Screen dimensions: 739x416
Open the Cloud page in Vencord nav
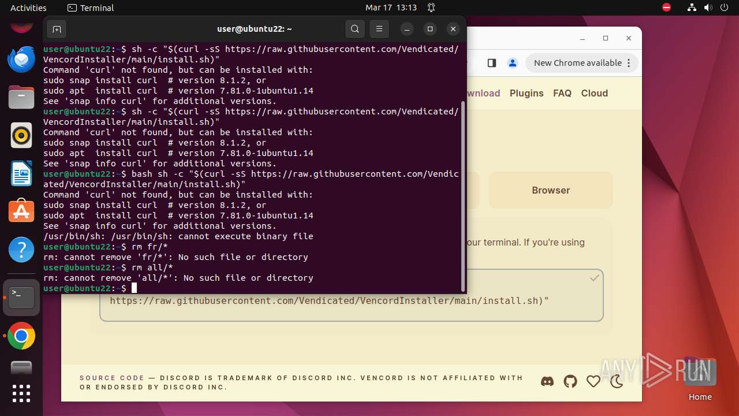click(x=595, y=93)
